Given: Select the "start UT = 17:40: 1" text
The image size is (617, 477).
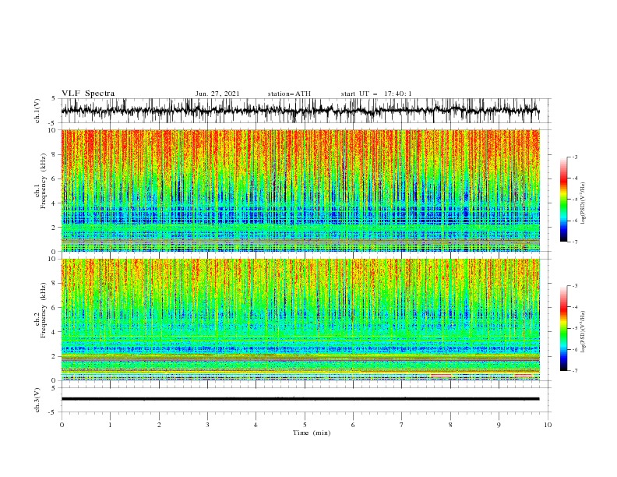Looking at the screenshot, I should pyautogui.click(x=376, y=94).
